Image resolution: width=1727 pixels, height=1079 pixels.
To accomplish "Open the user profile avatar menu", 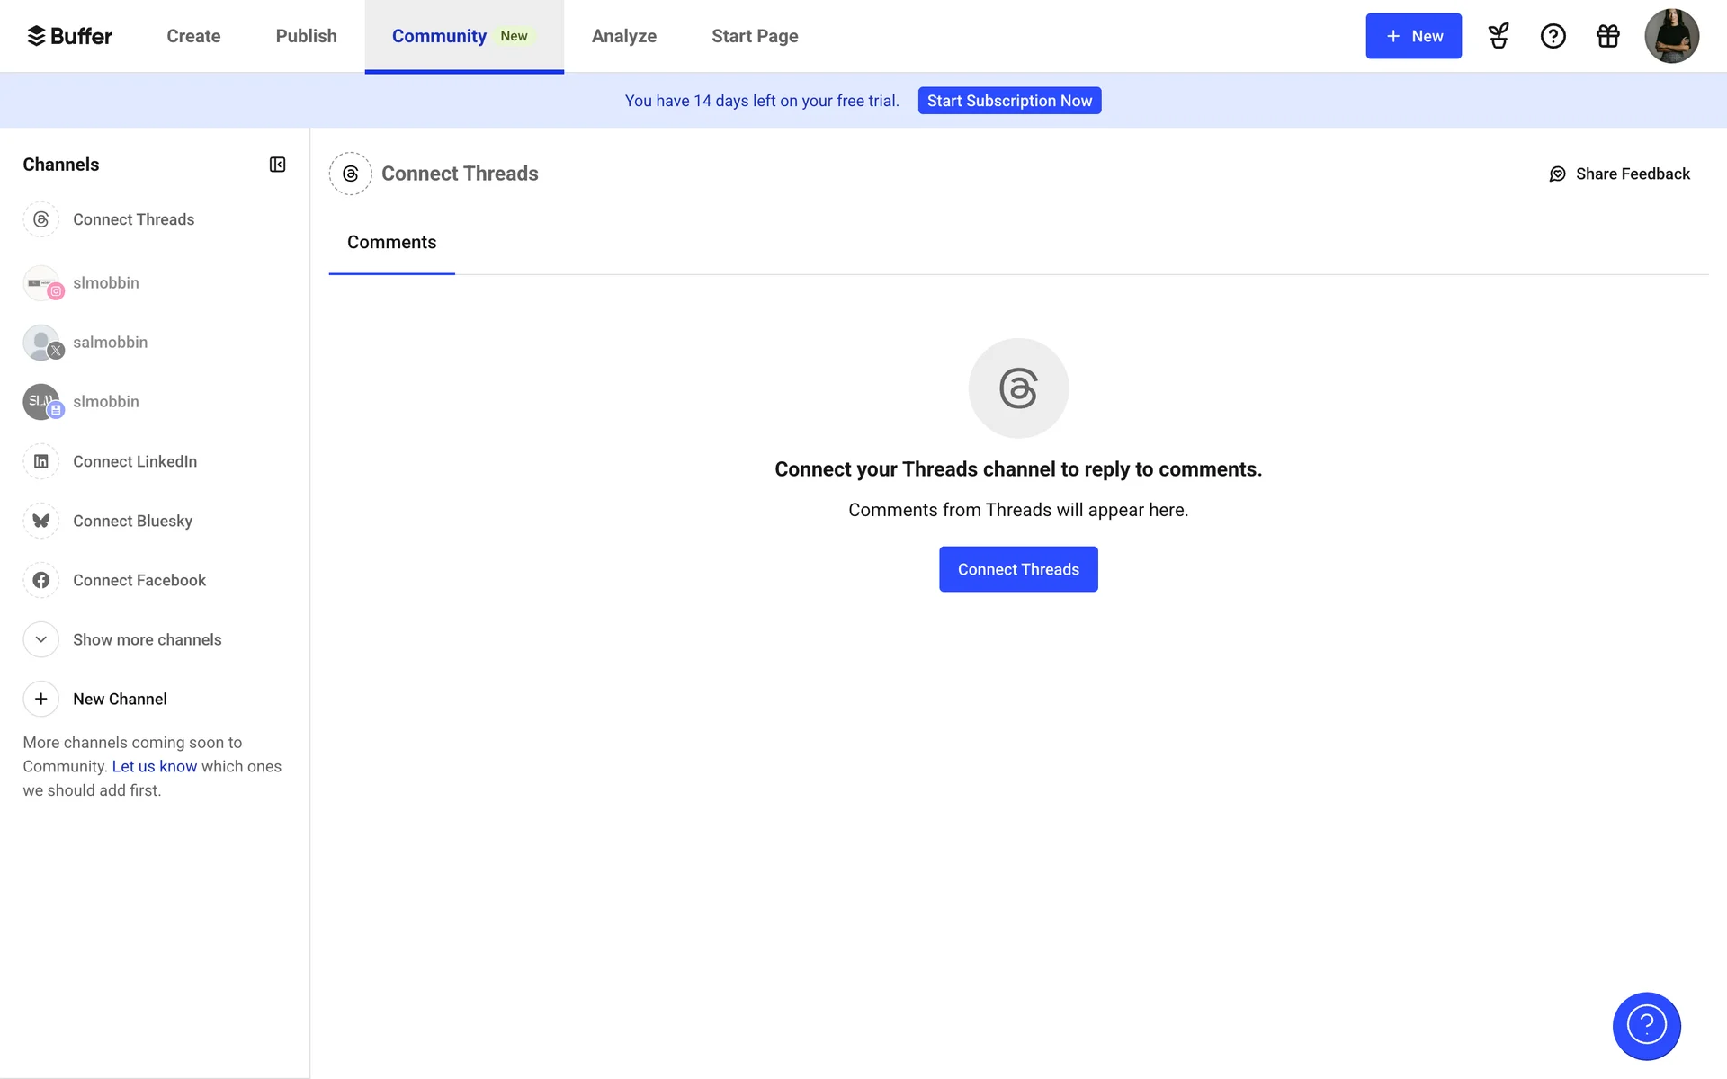I will 1670,36.
